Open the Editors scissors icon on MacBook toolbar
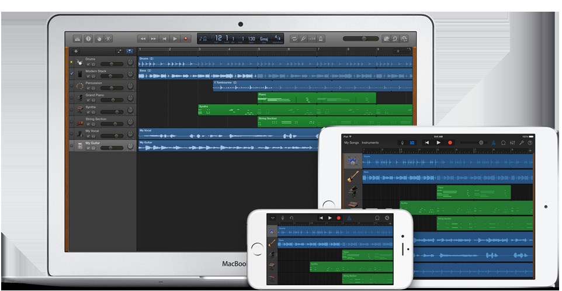This screenshot has height=291, width=562. (x=109, y=39)
